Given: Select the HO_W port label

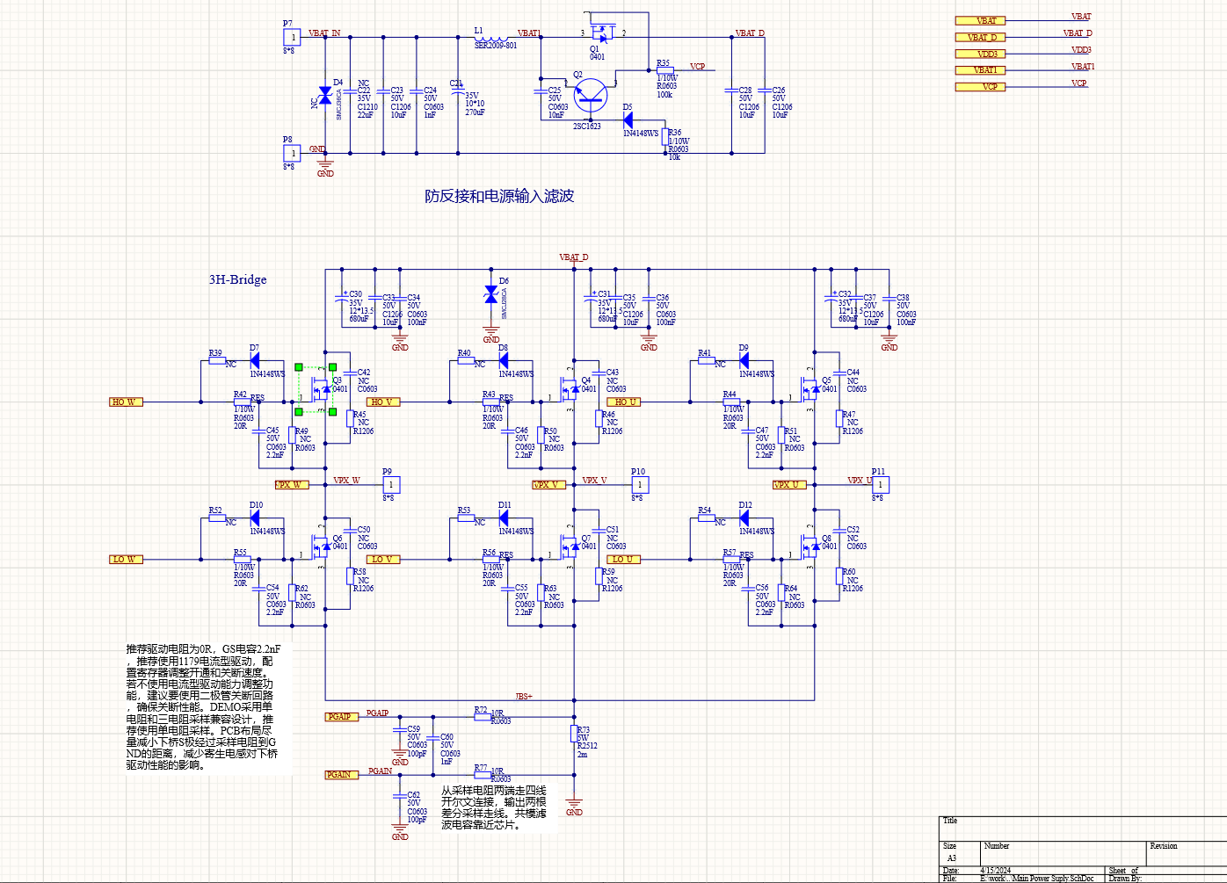Looking at the screenshot, I should point(126,402).
